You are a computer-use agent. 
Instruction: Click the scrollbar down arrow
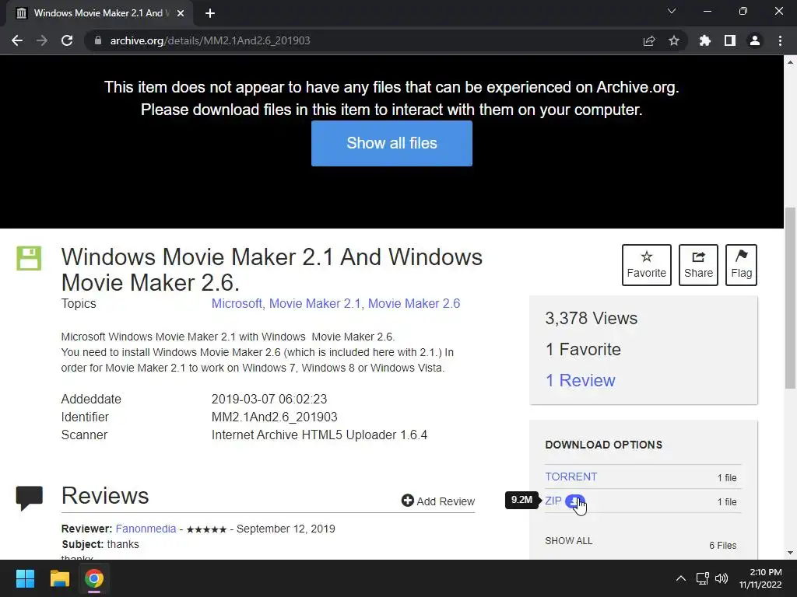790,553
